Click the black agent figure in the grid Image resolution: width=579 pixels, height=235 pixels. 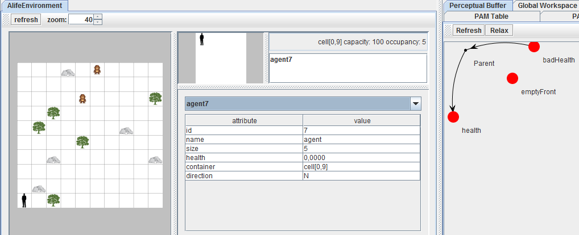[24, 200]
